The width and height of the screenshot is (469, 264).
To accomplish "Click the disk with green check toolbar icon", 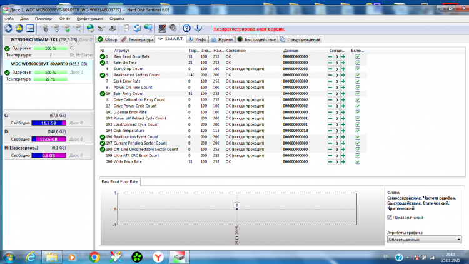I will pos(67,28).
